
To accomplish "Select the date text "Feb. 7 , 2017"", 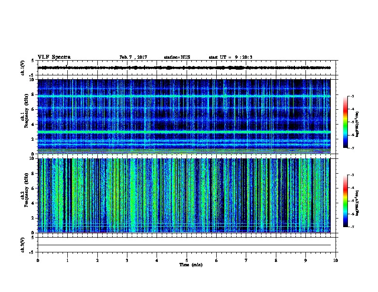I will point(133,57).
